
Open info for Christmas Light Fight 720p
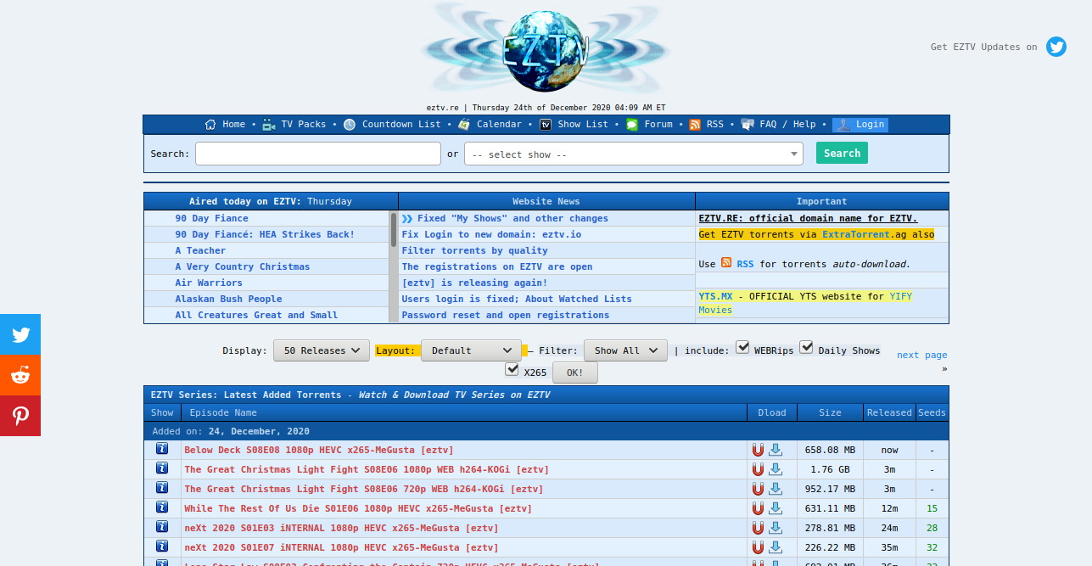(162, 488)
